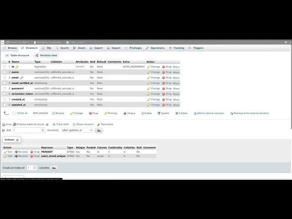
Task: Tick the checkbox for the email column
Action: tap(5, 78)
